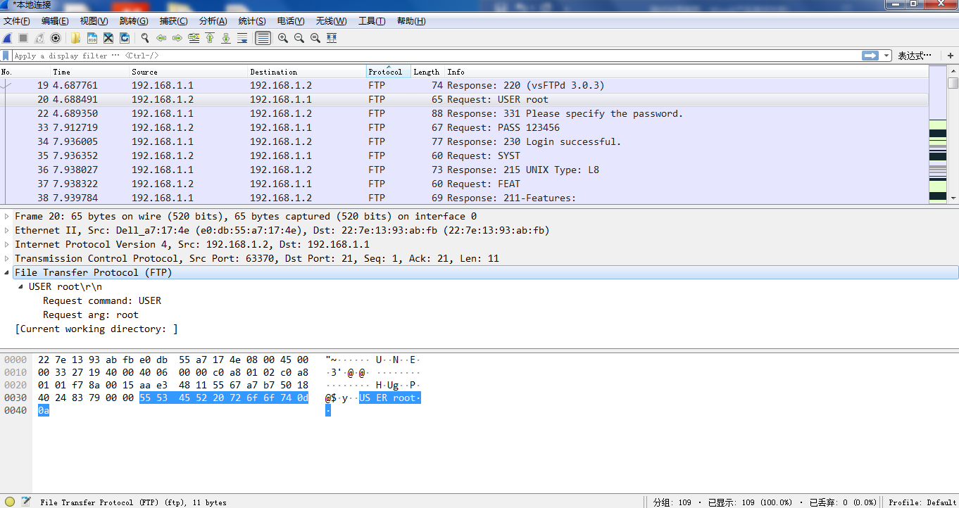Open display filter history dropdown
959x508 pixels.
[x=886, y=56]
